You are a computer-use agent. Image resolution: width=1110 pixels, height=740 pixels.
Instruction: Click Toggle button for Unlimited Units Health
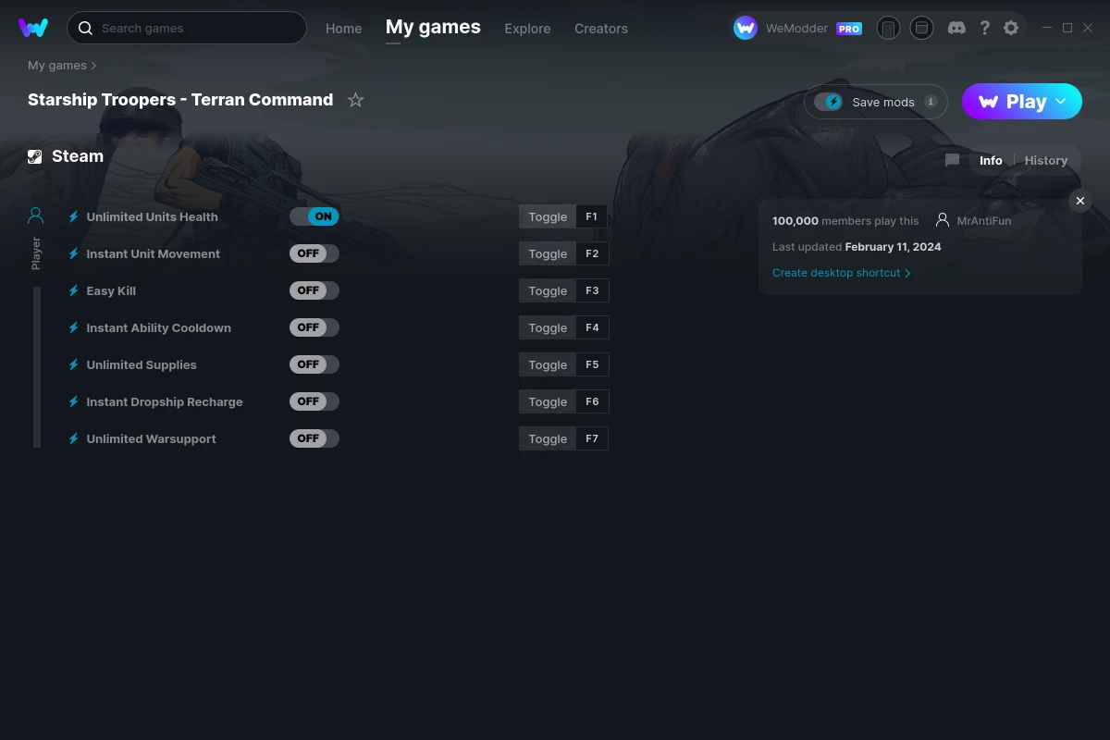pos(548,216)
